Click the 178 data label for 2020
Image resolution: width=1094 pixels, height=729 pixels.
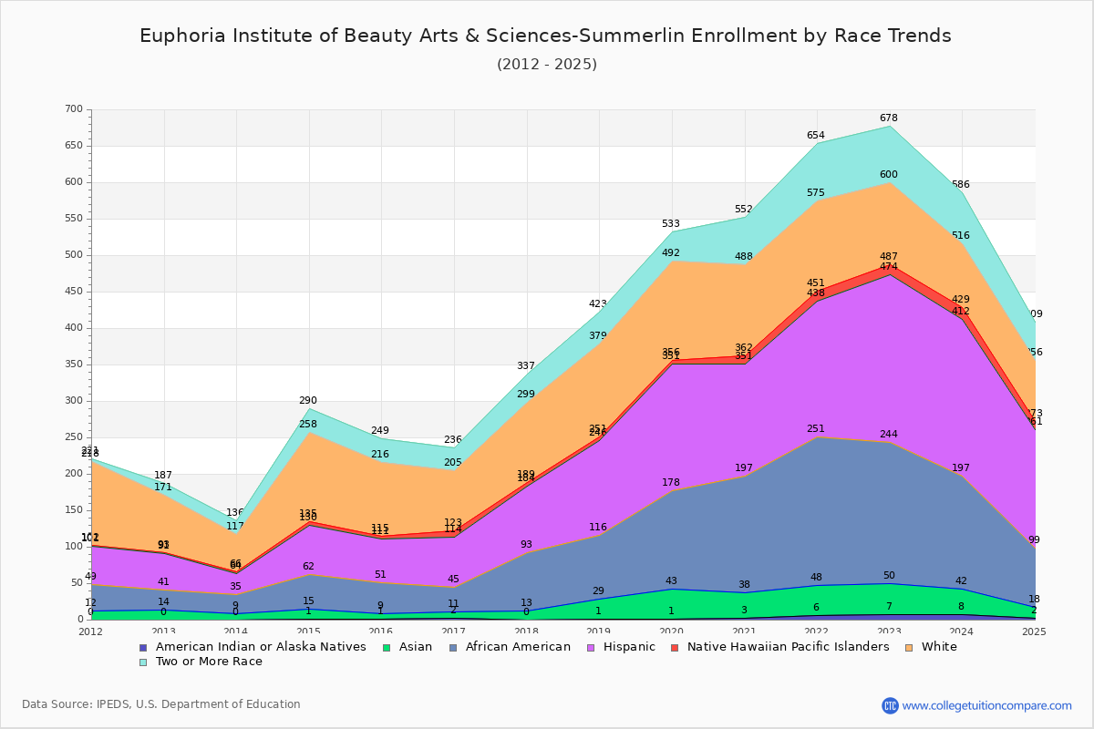(671, 483)
